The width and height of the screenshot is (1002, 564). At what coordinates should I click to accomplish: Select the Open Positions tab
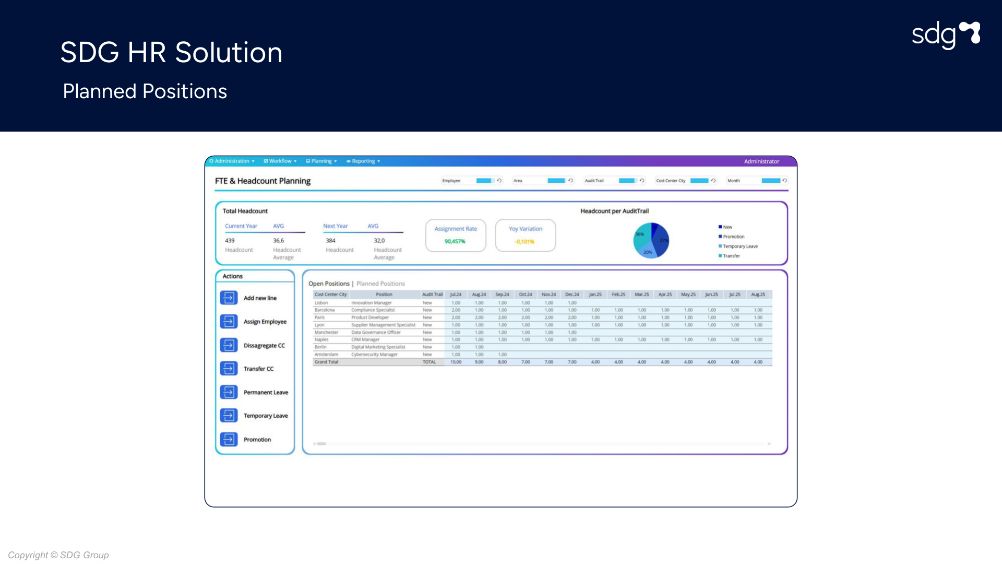click(x=329, y=284)
